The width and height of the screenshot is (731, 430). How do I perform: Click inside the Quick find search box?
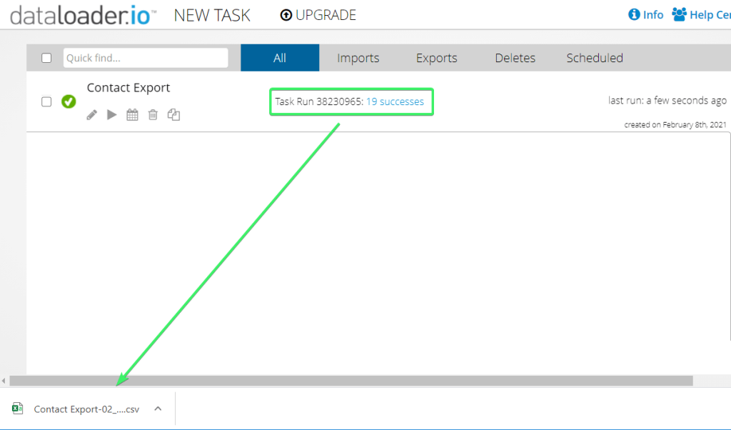tap(145, 58)
